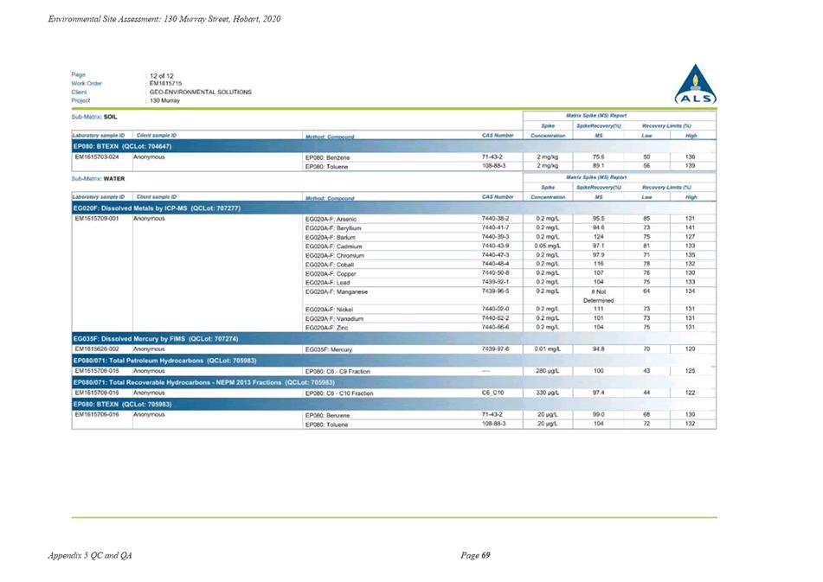The height and width of the screenshot is (582, 823).
Task: Select the '# Not Determined' Manganese recovery
Action: point(598,297)
